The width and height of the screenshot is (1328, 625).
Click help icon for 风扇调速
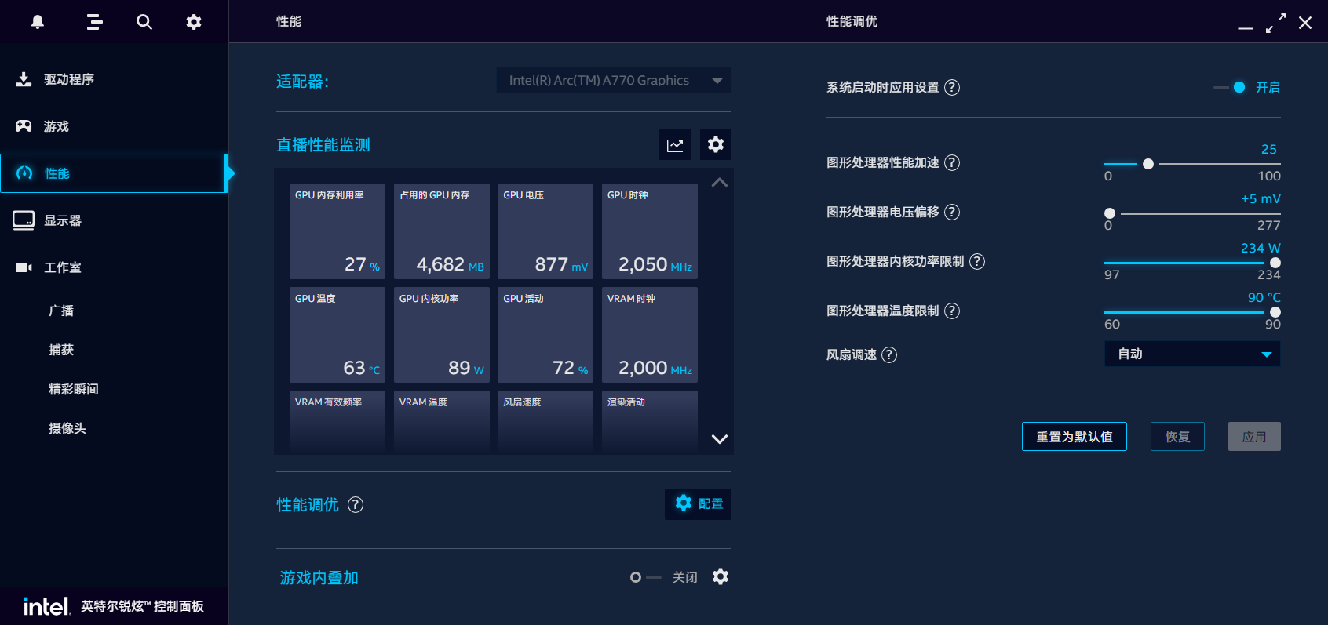click(x=889, y=354)
